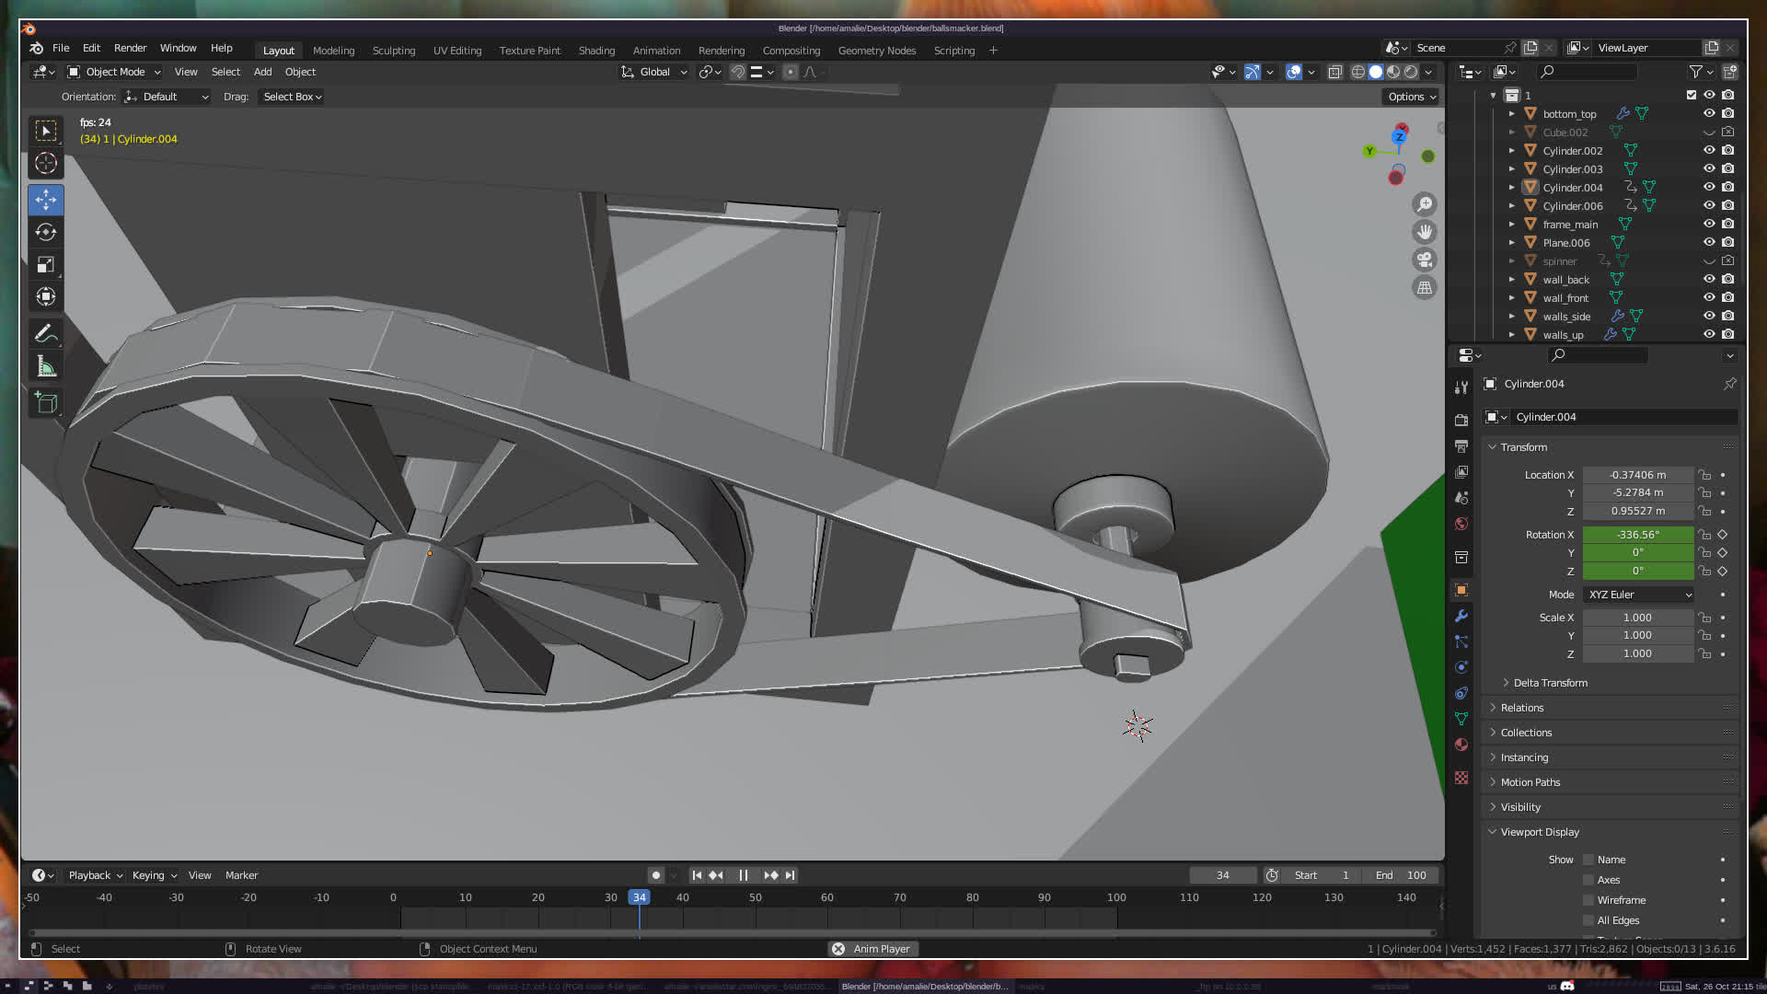Open the XYZ Euler rotation mode dropdown
The height and width of the screenshot is (994, 1767).
pyautogui.click(x=1639, y=595)
